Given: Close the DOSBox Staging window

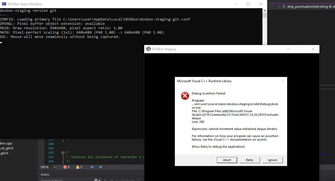Looking at the screenshot, I should pos(313,49).
